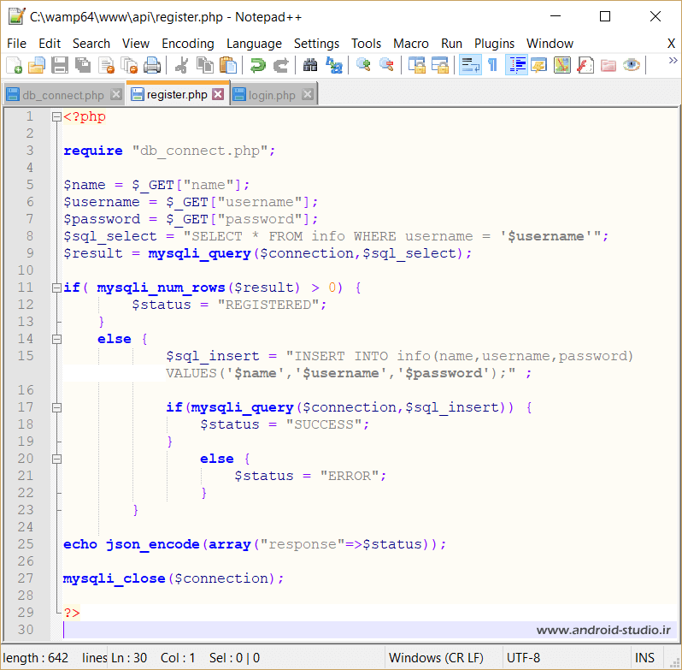Expand hidden toolbar items with chevron

pyautogui.click(x=673, y=61)
